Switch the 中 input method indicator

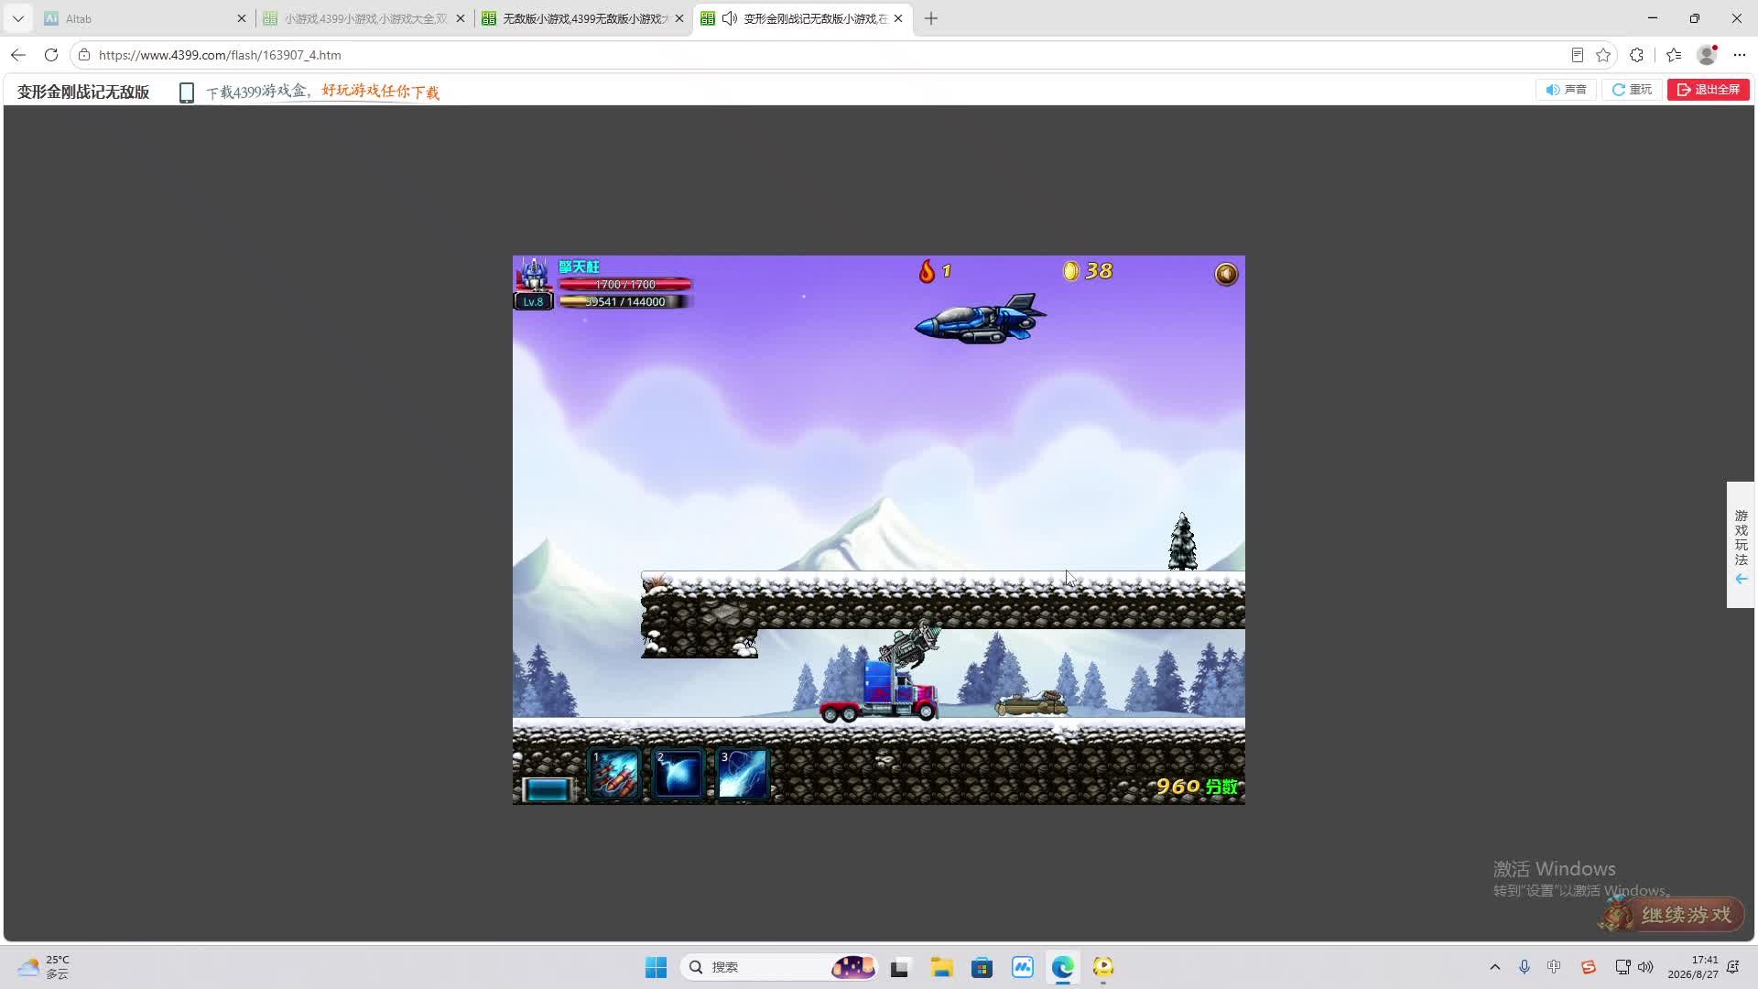(1554, 967)
